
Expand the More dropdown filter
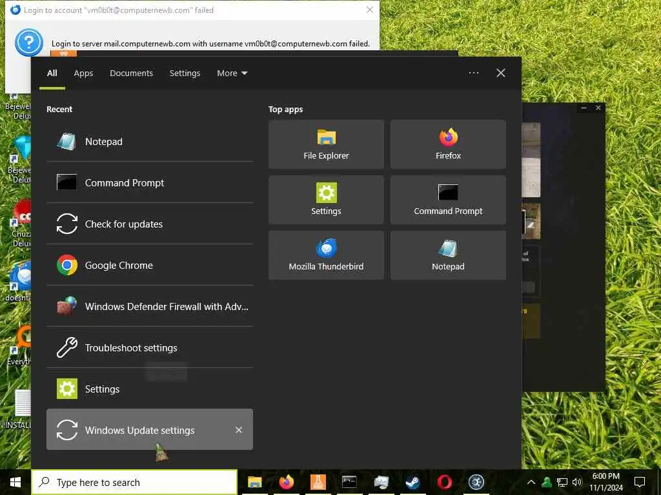232,73
